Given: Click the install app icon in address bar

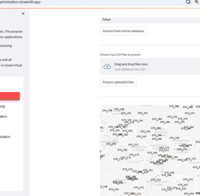Looking at the screenshot, I should (188, 2).
